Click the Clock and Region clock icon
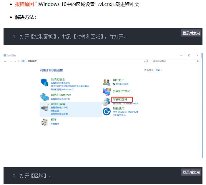 point(106,102)
